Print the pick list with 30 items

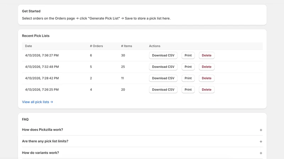(188, 55)
